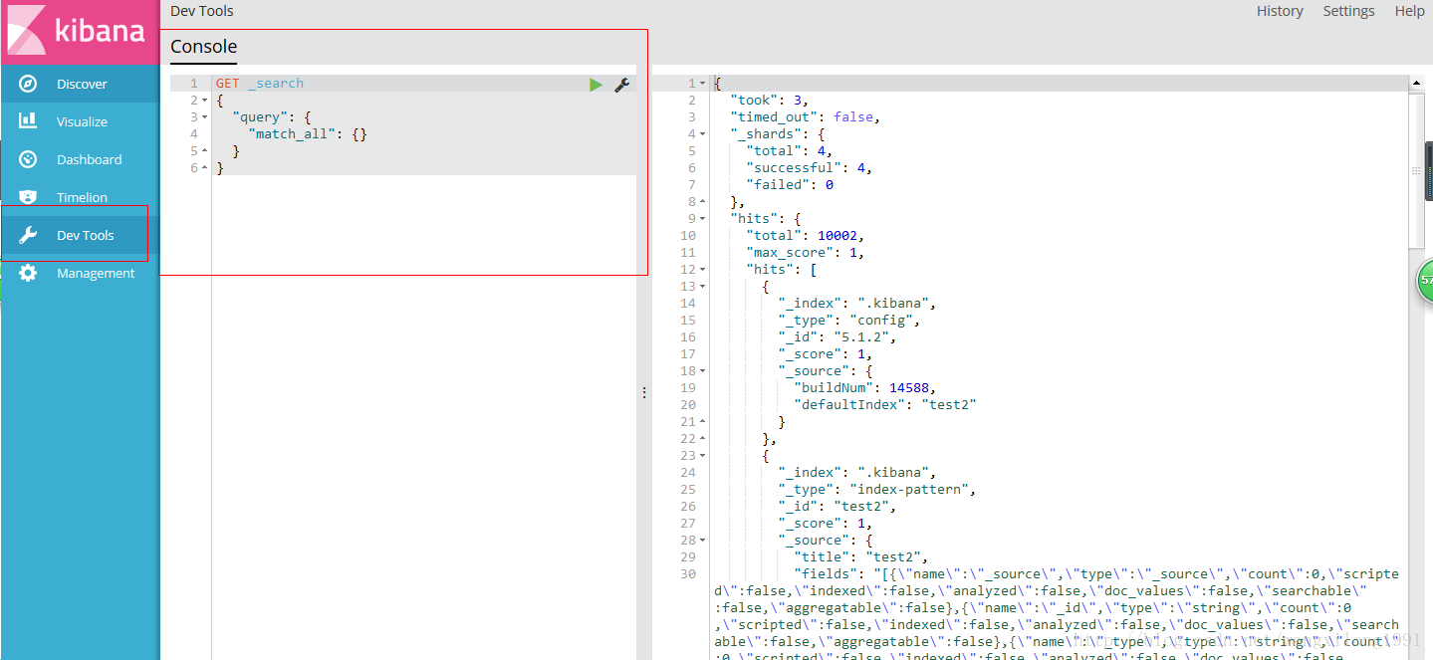
Task: Open the request History
Action: [x=1280, y=11]
